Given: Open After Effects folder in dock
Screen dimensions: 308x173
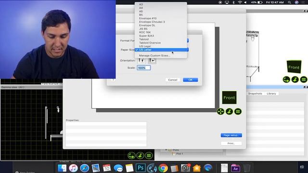Looking at the screenshot, I should pyautogui.click(x=235, y=168).
